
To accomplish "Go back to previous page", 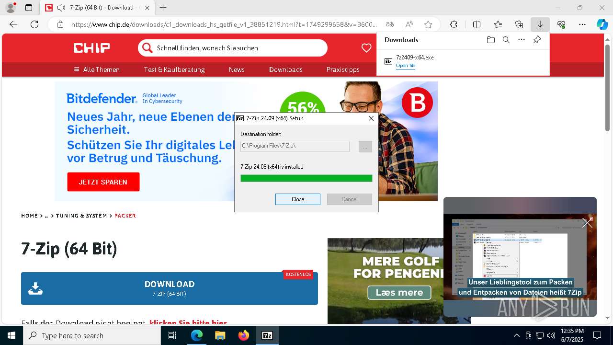I will [13, 24].
